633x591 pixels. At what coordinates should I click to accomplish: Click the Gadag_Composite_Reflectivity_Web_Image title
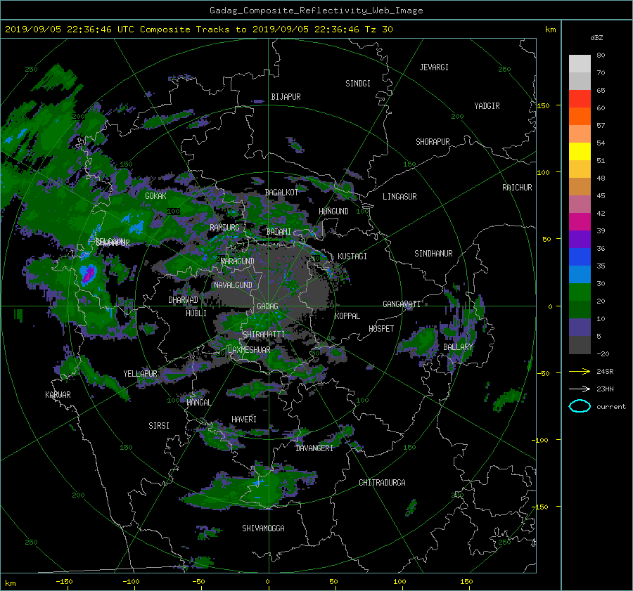tap(316, 11)
